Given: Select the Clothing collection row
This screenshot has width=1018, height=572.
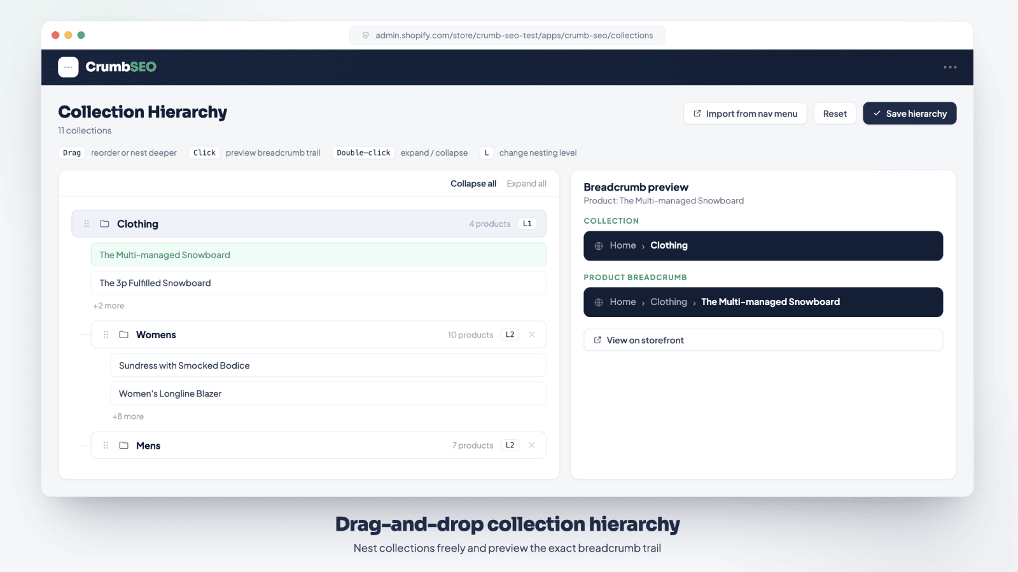Looking at the screenshot, I should pyautogui.click(x=309, y=224).
